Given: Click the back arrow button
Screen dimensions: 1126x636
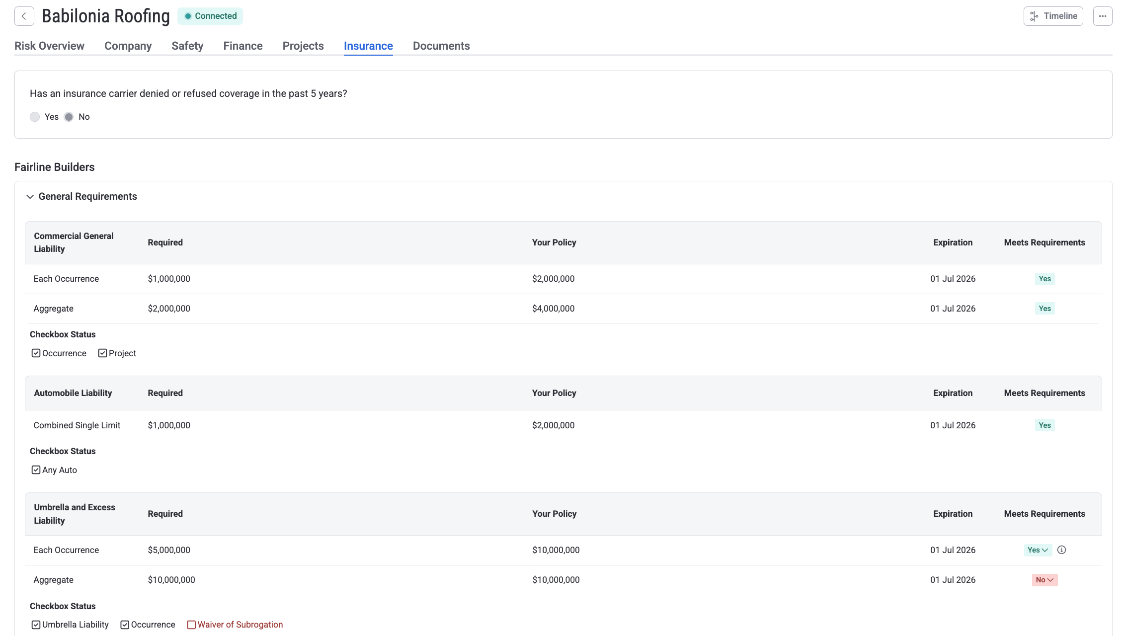Looking at the screenshot, I should click(x=24, y=16).
